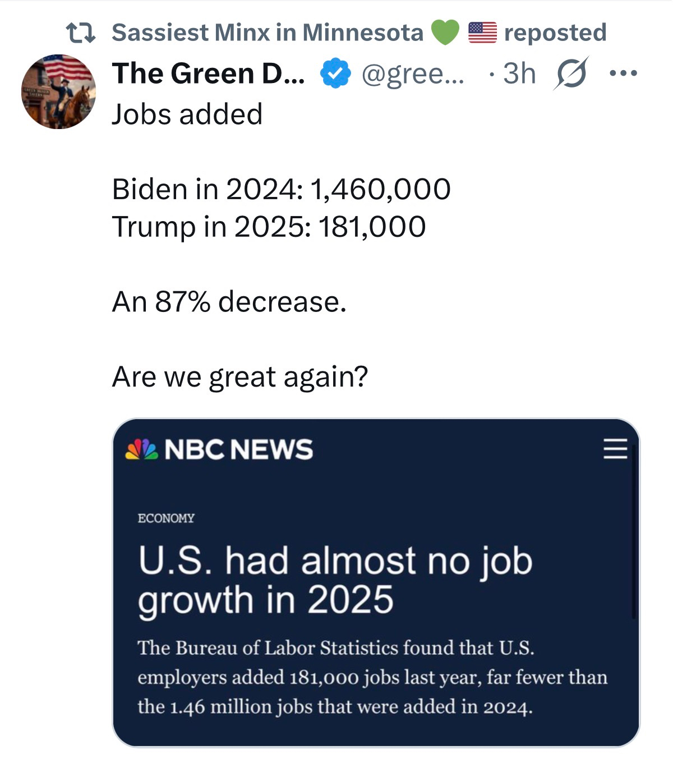Click the "Are we great again?" text
673x767 pixels.
coord(240,376)
